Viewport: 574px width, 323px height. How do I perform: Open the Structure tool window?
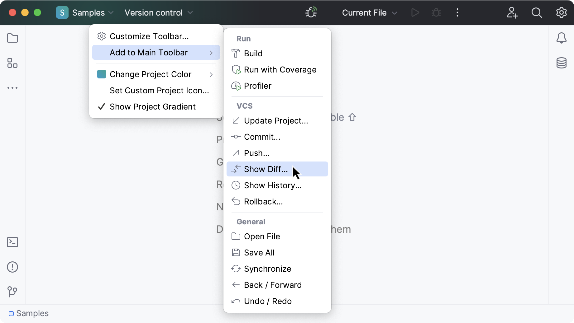tap(12, 63)
